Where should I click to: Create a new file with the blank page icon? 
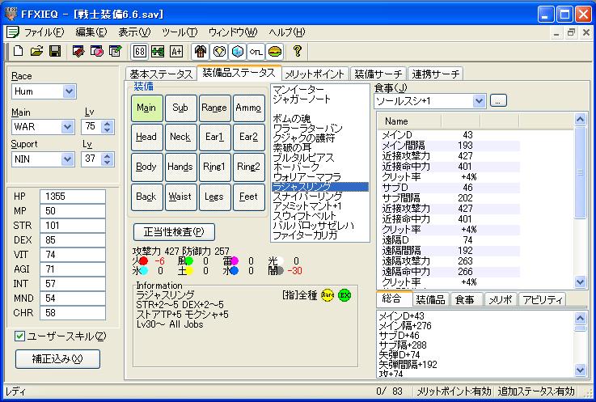point(18,51)
